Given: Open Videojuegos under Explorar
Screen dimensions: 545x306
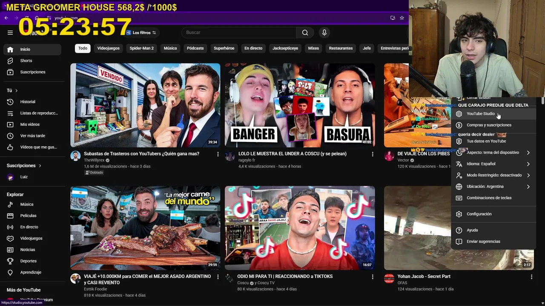Looking at the screenshot, I should tap(32, 238).
